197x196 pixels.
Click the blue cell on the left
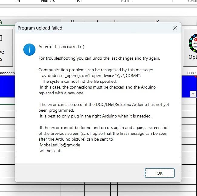click(7, 87)
